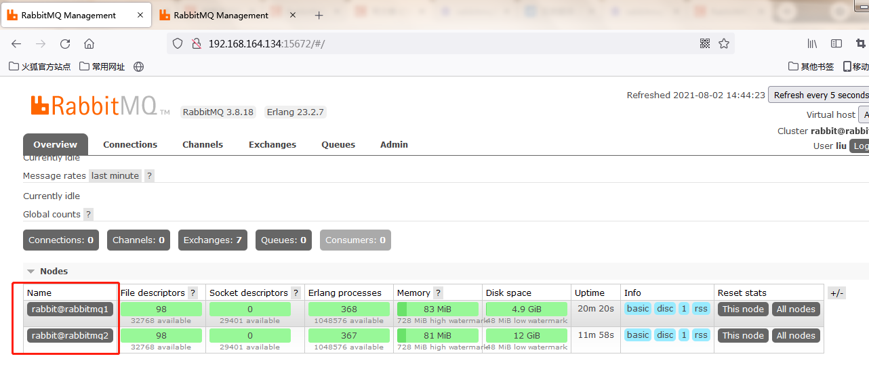Open the Queues tab
Image resolution: width=869 pixels, height=365 pixels.
[x=338, y=144]
